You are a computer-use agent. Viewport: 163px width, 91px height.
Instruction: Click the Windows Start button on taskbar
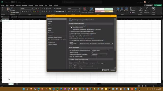point(24,89)
